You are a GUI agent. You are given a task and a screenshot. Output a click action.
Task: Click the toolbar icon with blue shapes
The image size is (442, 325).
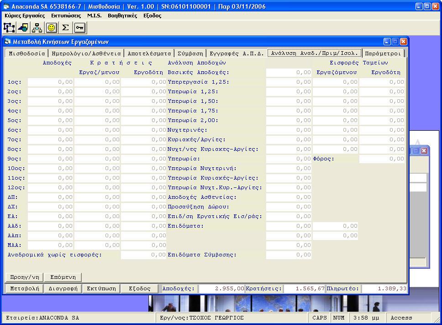point(23,28)
